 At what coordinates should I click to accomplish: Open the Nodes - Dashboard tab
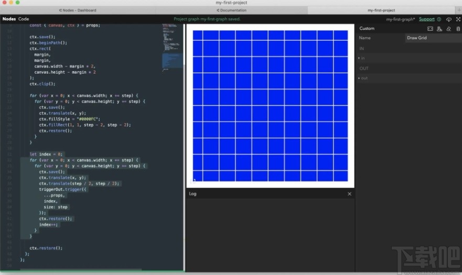(78, 10)
